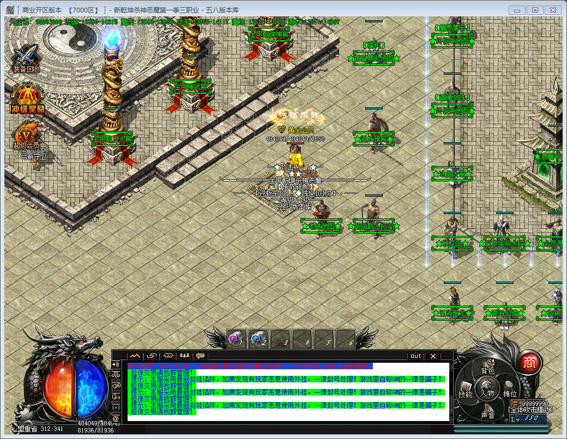Select the 超级散人打宝 NPC label
Image resolution: width=567 pixels, height=439 pixels.
click(373, 226)
